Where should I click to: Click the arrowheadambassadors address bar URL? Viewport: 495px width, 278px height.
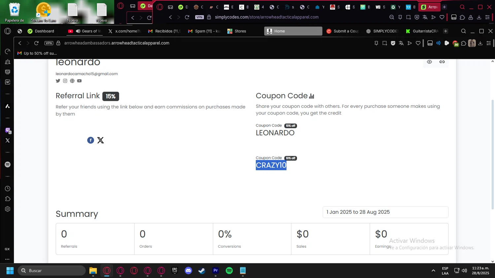[x=117, y=43]
